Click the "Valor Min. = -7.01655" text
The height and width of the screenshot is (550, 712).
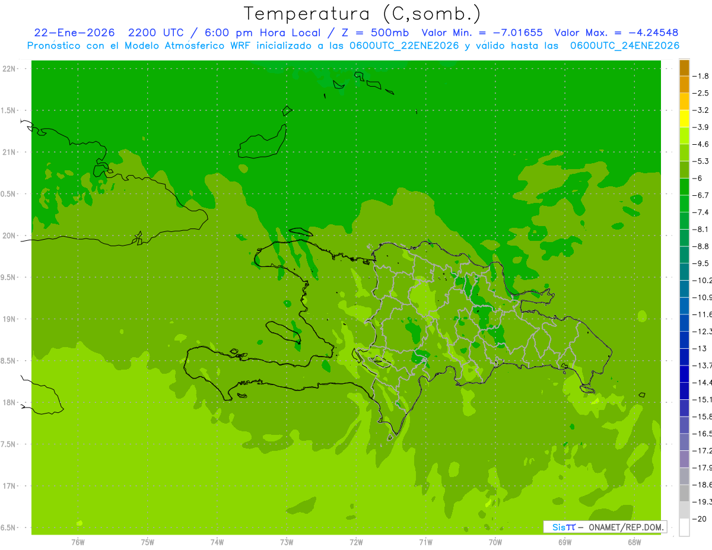point(482,33)
